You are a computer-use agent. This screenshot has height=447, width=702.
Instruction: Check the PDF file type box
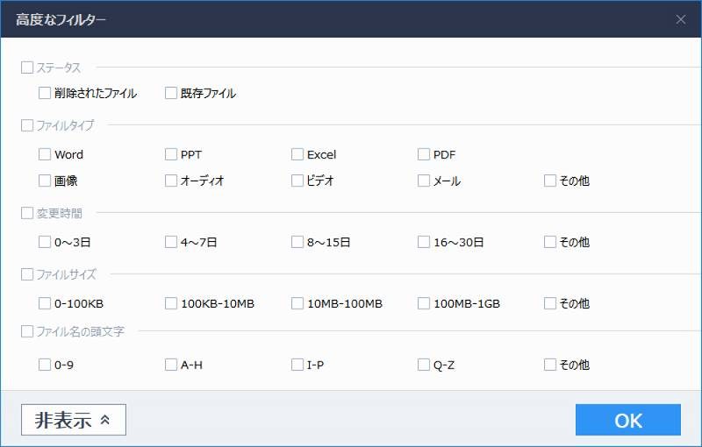[424, 154]
